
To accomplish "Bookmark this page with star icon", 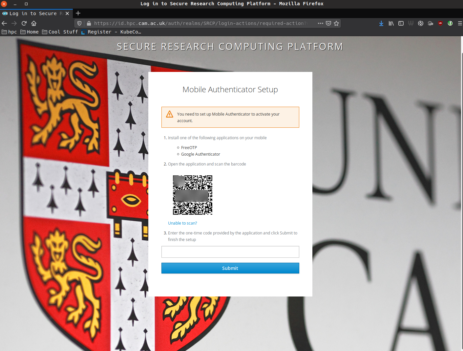I will point(336,23).
